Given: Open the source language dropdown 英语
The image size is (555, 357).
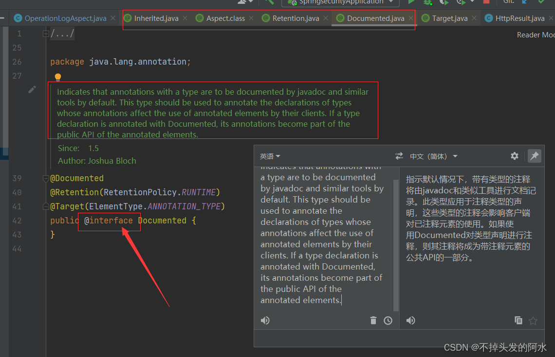Looking at the screenshot, I should click(x=270, y=156).
